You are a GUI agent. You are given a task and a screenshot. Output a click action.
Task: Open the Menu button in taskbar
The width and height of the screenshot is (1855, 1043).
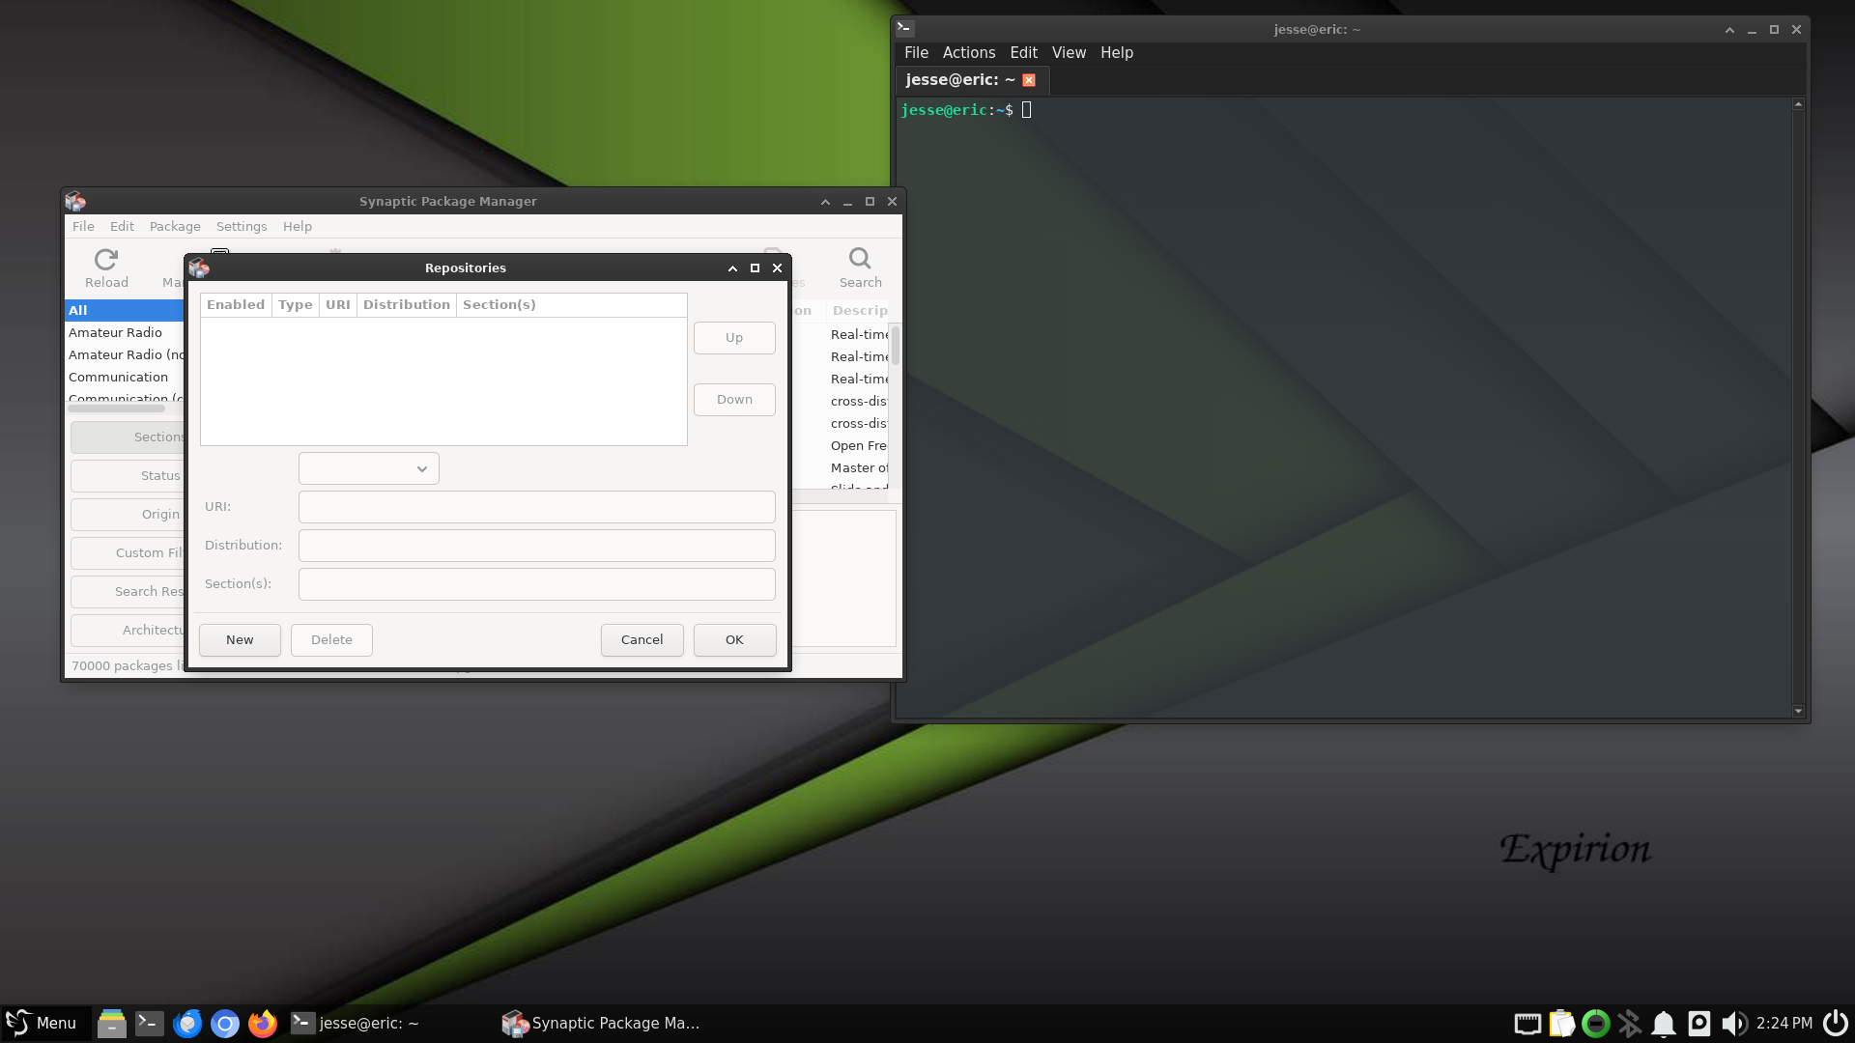point(43,1023)
